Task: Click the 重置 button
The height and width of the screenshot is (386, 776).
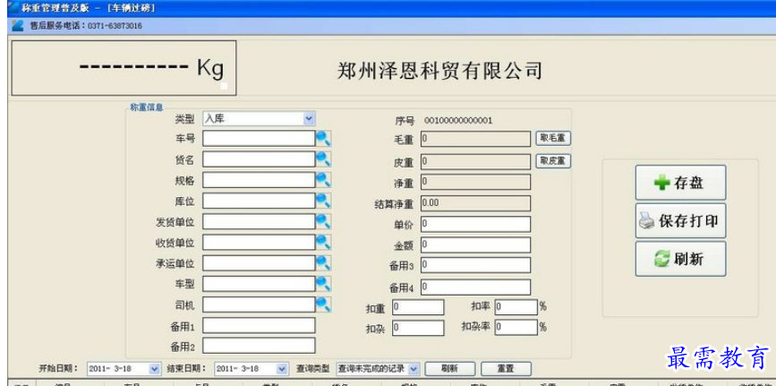Action: (506, 369)
